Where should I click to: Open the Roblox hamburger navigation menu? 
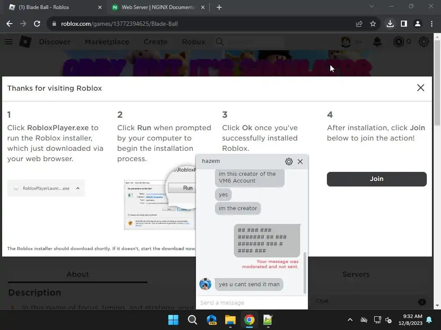tap(9, 42)
